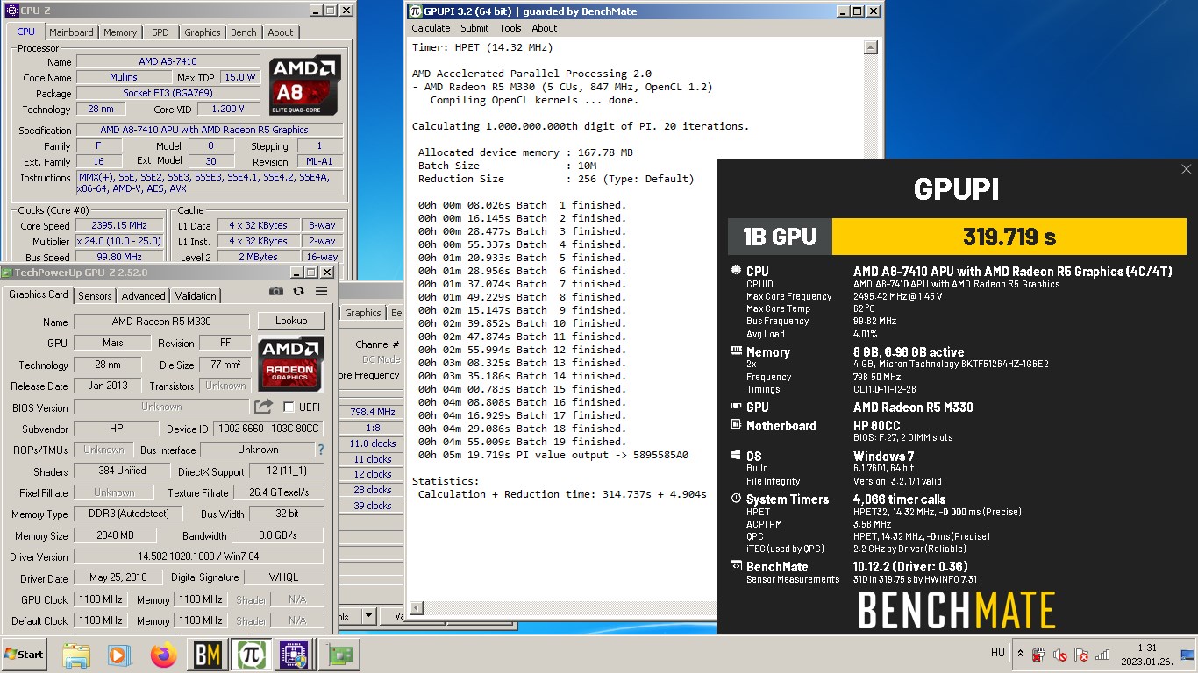Click the Show desktop tray button
Viewport: 1198px width, 673px height.
[x=1187, y=654]
